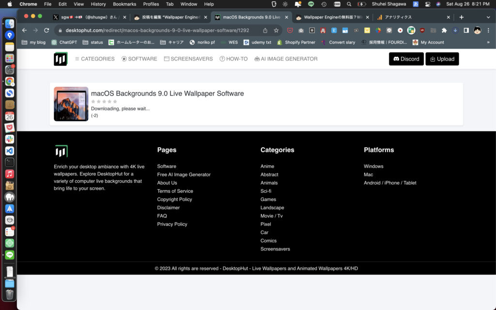Open the Landscape category footer link
The height and width of the screenshot is (310, 496).
point(272,207)
